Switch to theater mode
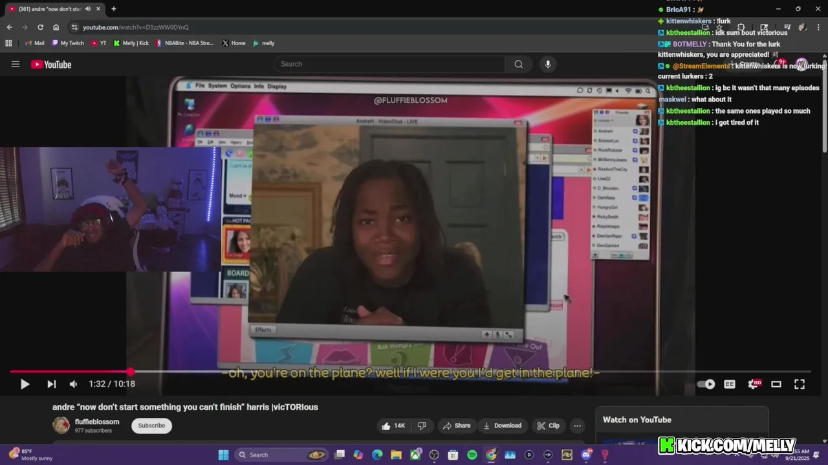Screen dimensions: 828x465 tap(776, 384)
